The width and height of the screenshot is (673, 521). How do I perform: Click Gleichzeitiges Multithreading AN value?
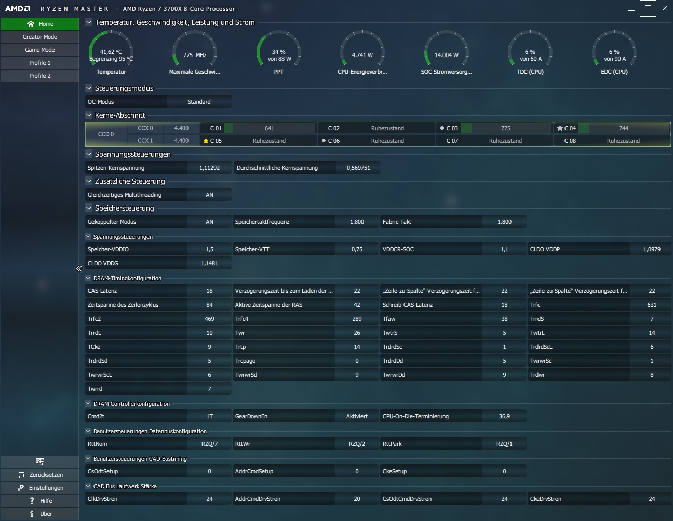(x=209, y=195)
